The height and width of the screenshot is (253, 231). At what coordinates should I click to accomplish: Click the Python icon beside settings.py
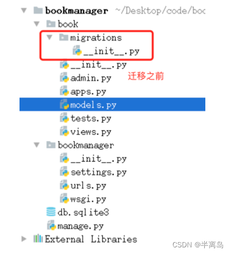(64, 172)
